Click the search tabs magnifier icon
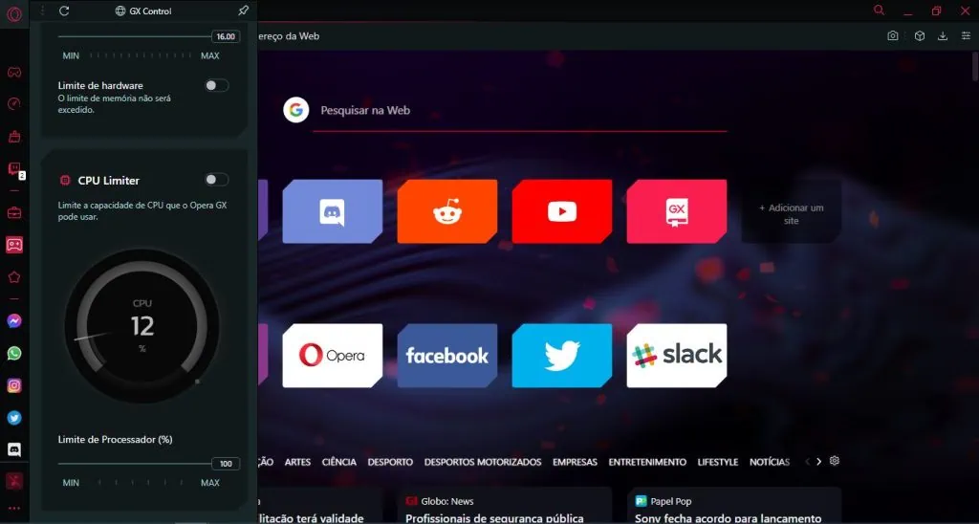Screen dimensions: 979x524 click(880, 10)
